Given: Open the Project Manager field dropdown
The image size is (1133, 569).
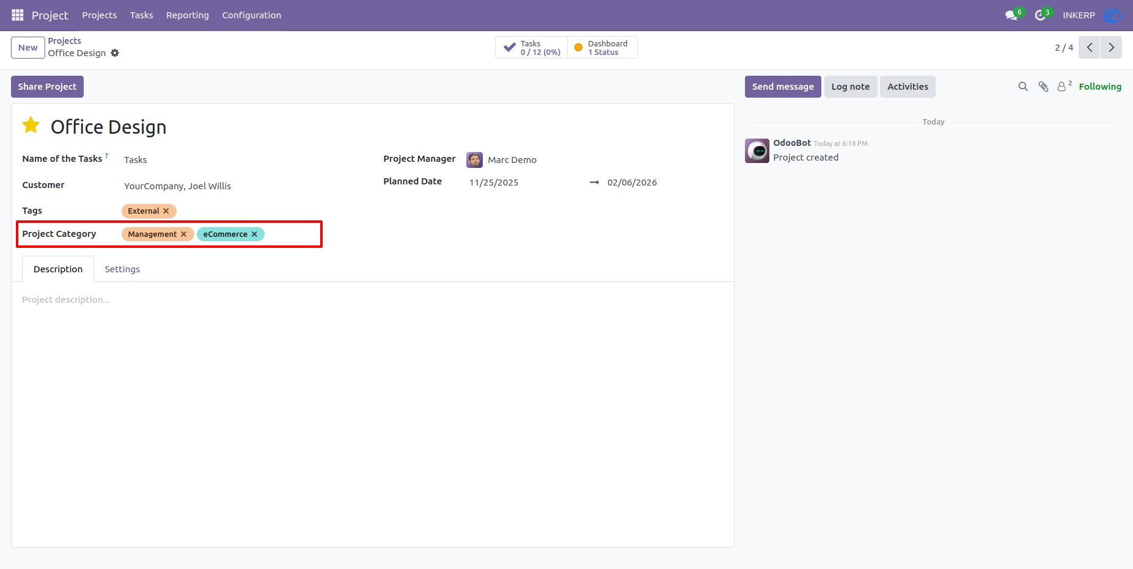Looking at the screenshot, I should click(x=593, y=160).
